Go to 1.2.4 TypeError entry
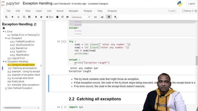 pyautogui.click(x=18, y=51)
